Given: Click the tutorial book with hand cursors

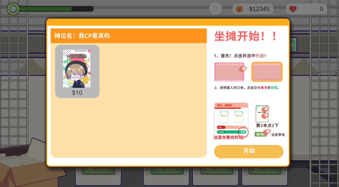Looking at the screenshot, I should point(262,114).
